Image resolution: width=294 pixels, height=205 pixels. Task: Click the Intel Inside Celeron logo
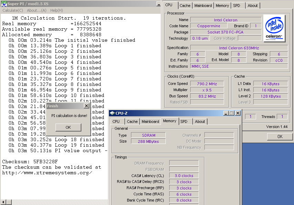coord(274,28)
